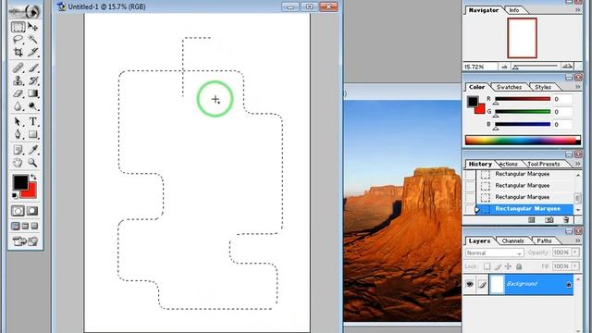
Task: Switch to the Channels tab
Action: pyautogui.click(x=512, y=240)
